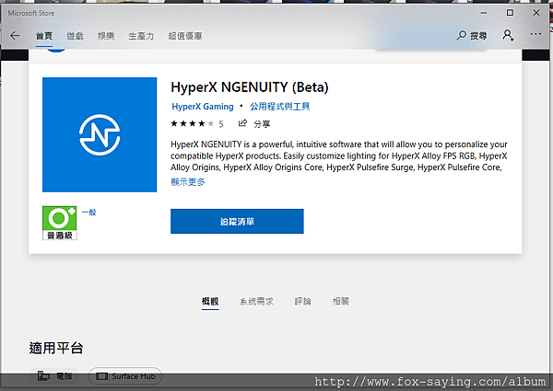Click the 電腦 platform chip

(x=54, y=376)
